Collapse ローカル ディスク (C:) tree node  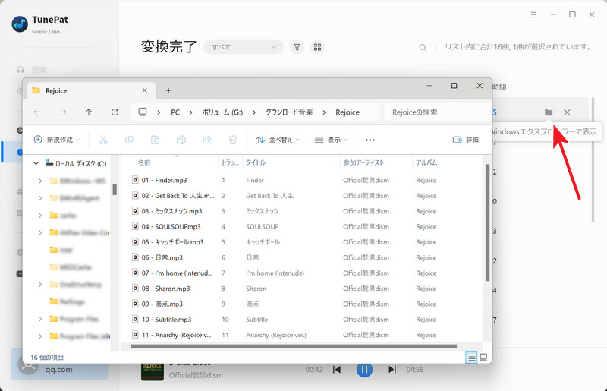36,163
